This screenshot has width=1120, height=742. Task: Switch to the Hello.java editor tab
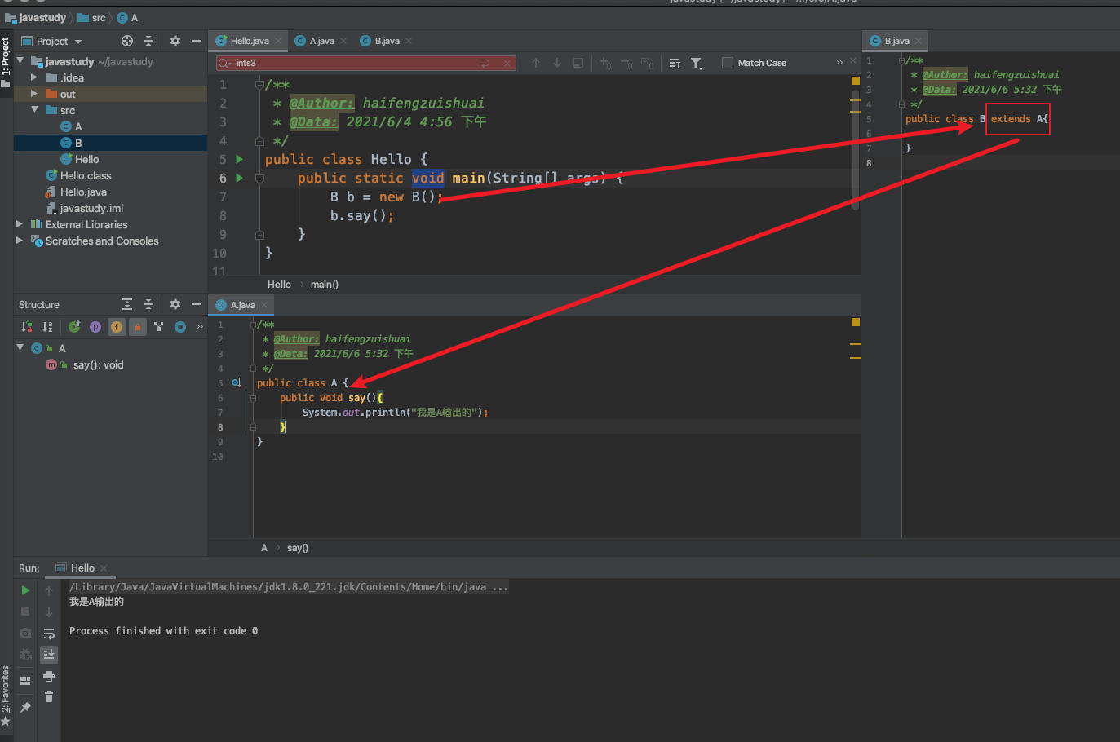[249, 41]
